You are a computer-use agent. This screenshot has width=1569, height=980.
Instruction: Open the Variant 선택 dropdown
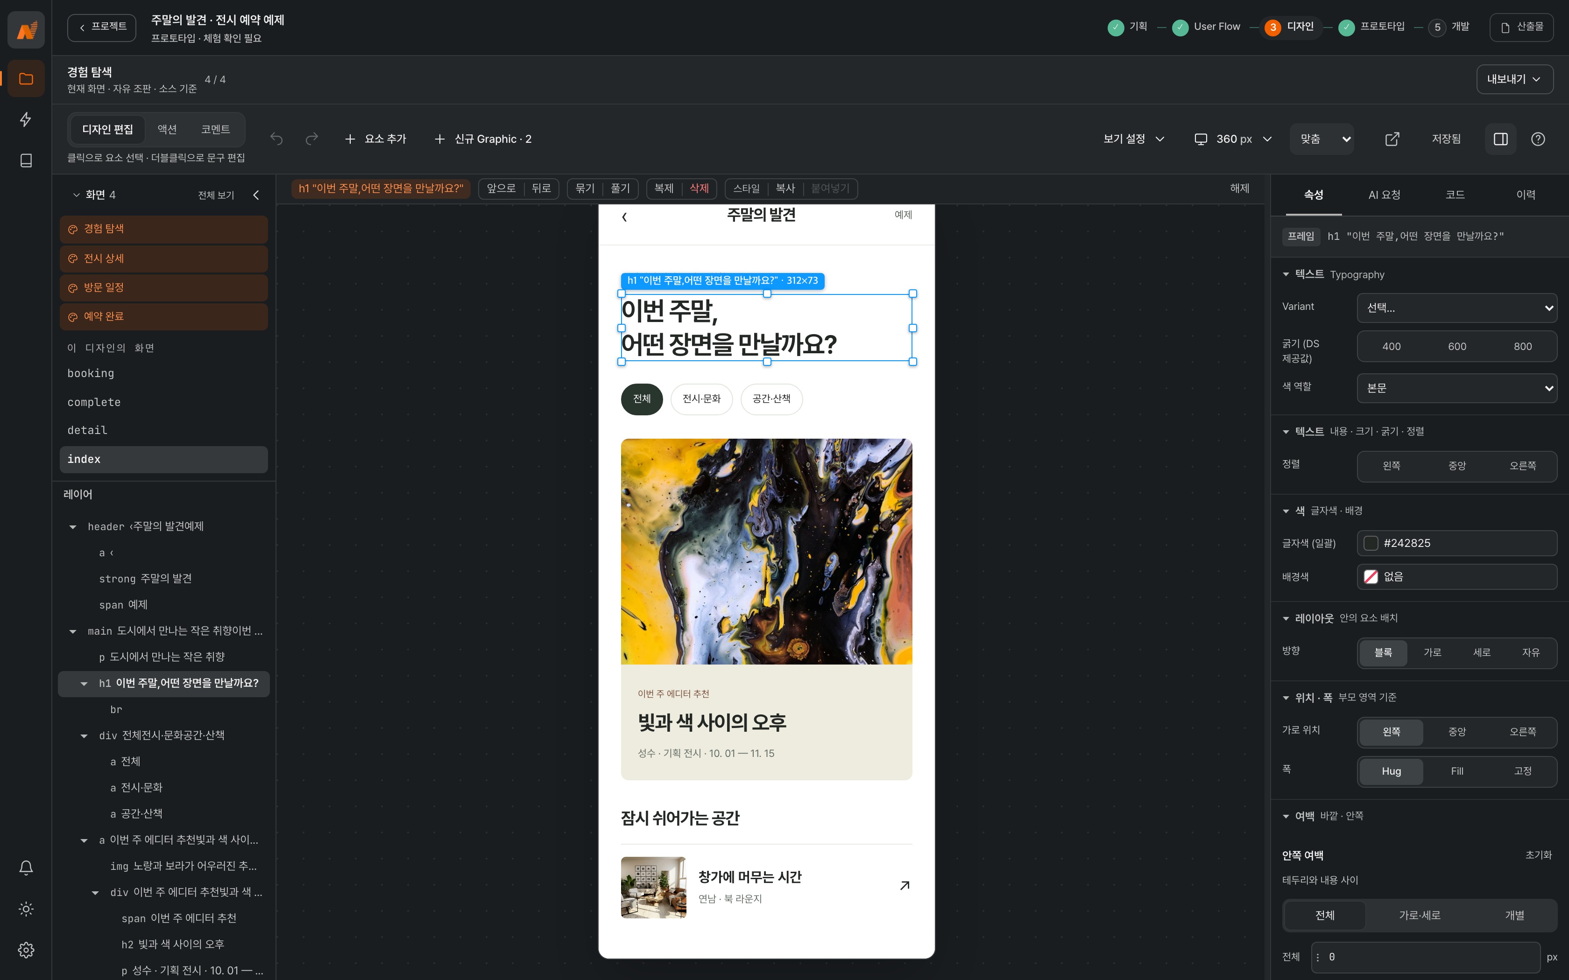(x=1457, y=308)
